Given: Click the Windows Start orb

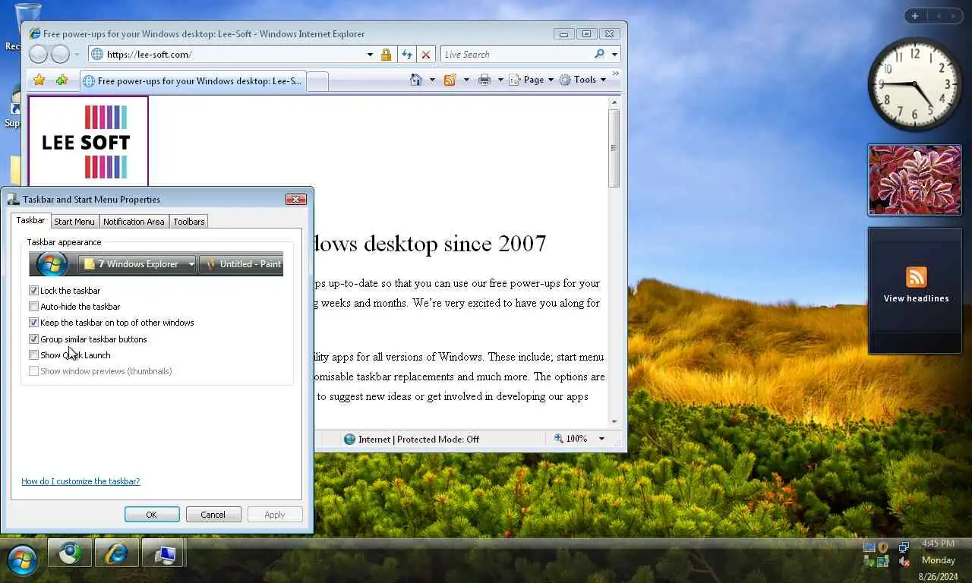Looking at the screenshot, I should (22, 560).
